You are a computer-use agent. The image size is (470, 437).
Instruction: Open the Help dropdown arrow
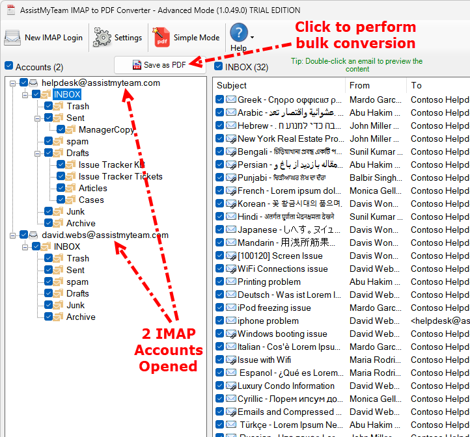click(252, 38)
